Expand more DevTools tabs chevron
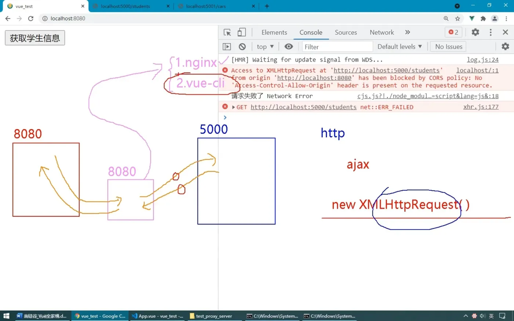 (408, 32)
